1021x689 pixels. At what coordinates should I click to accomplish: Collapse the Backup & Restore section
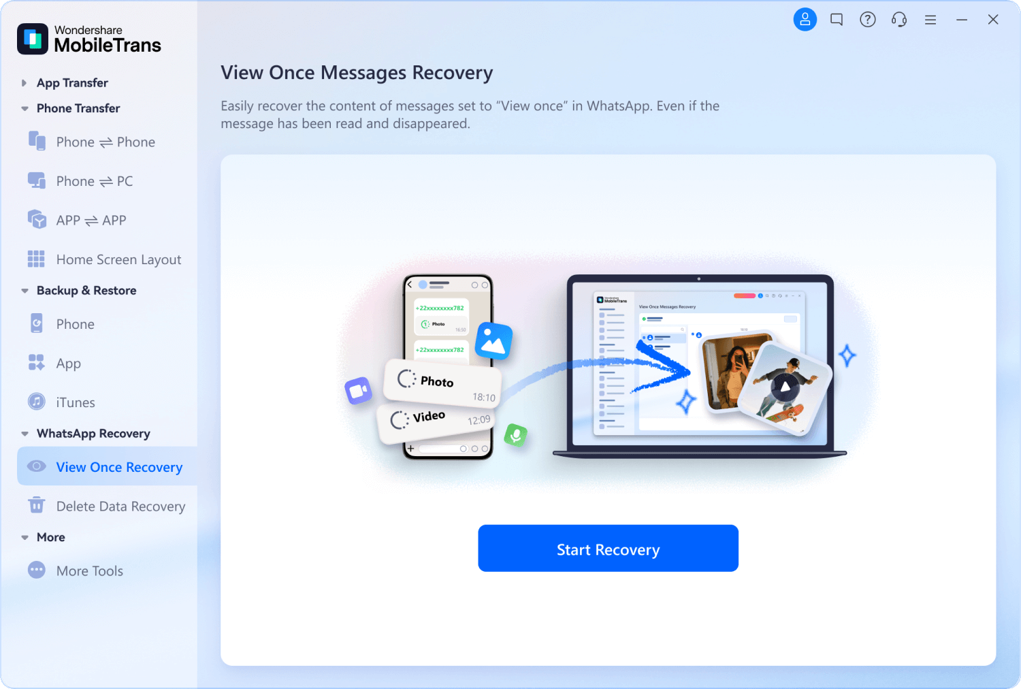[x=25, y=291]
